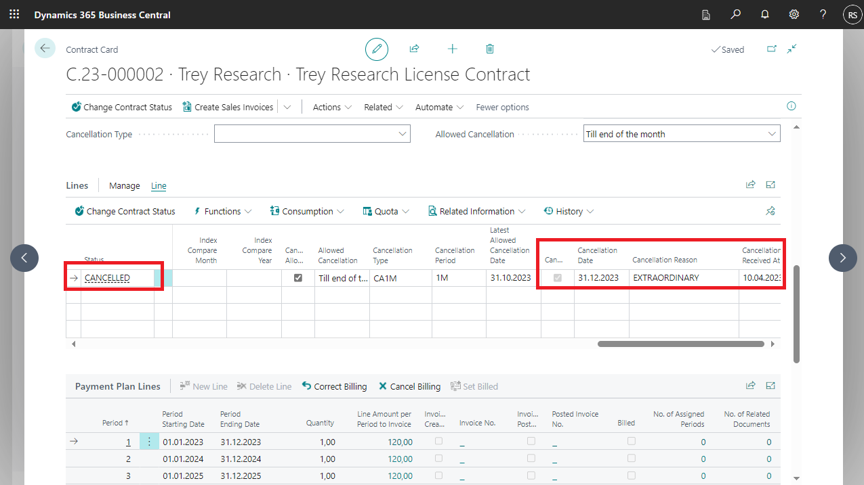Image resolution: width=864 pixels, height=485 pixels.
Task: Open the Related menu
Action: coord(384,107)
